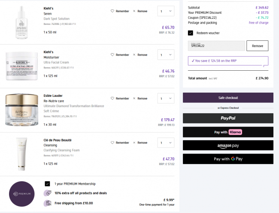Click the PREMIUM round purple logo

22,194
